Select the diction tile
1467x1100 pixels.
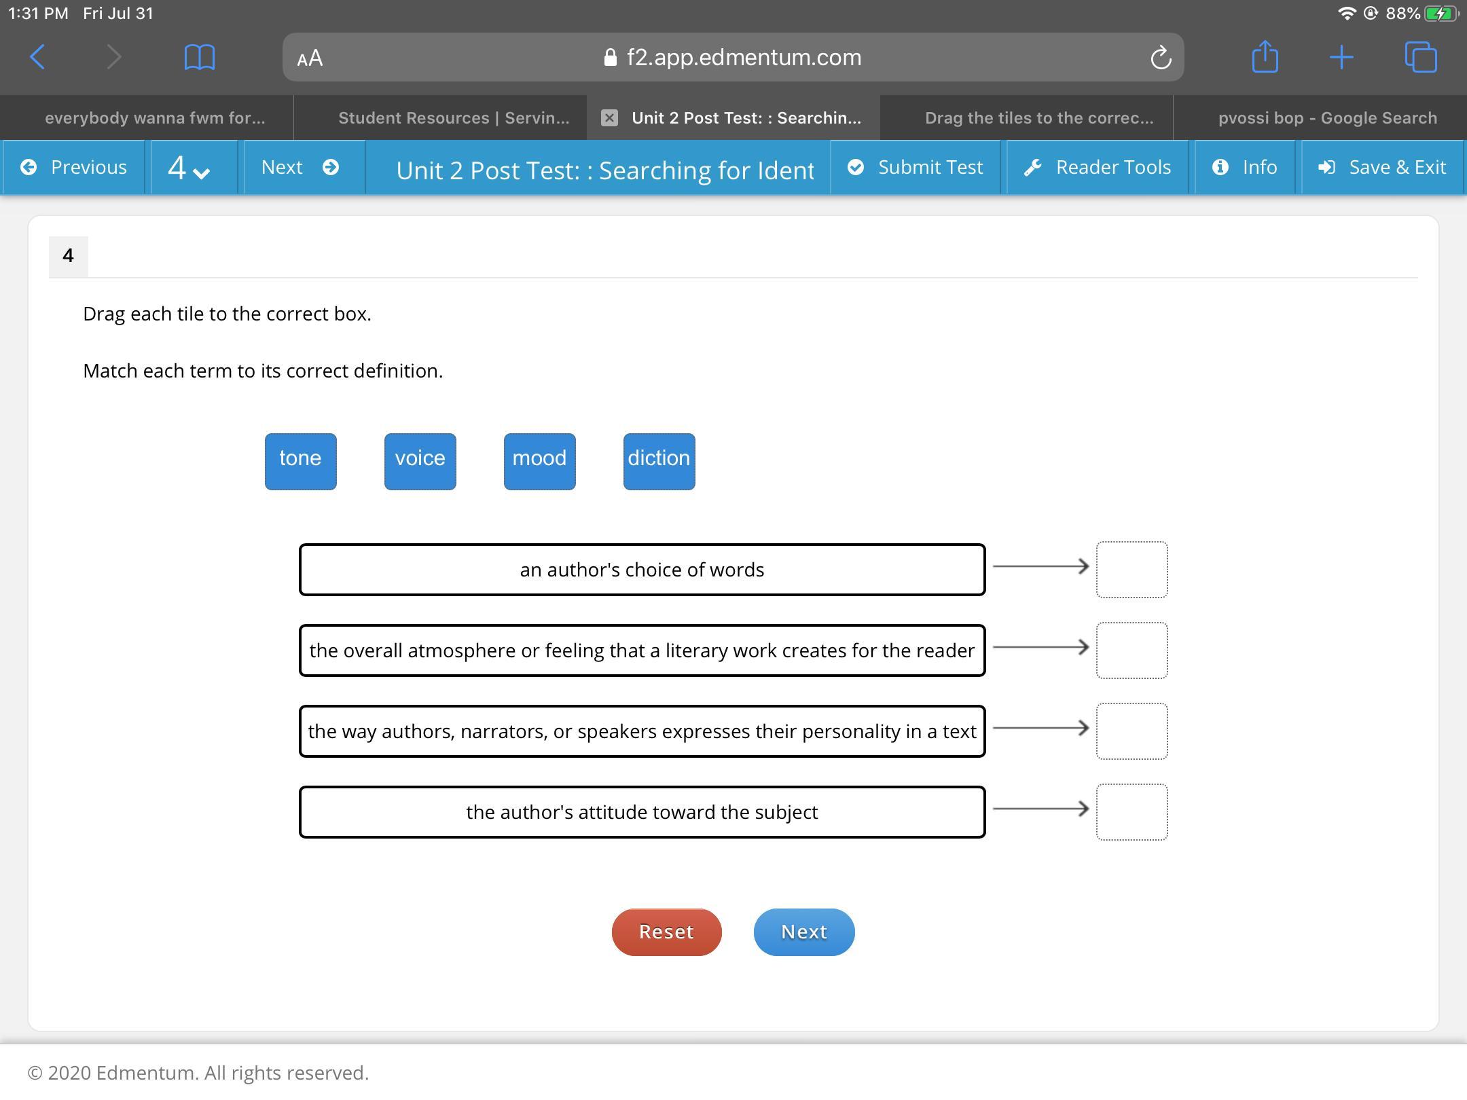click(659, 461)
